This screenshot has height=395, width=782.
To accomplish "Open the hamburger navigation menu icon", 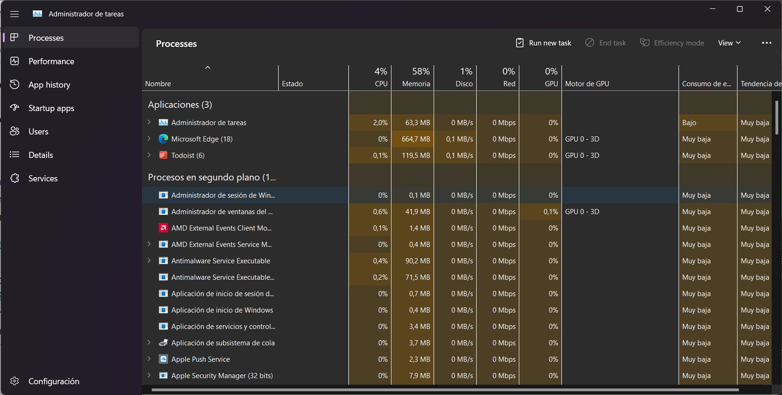I will click(x=15, y=14).
